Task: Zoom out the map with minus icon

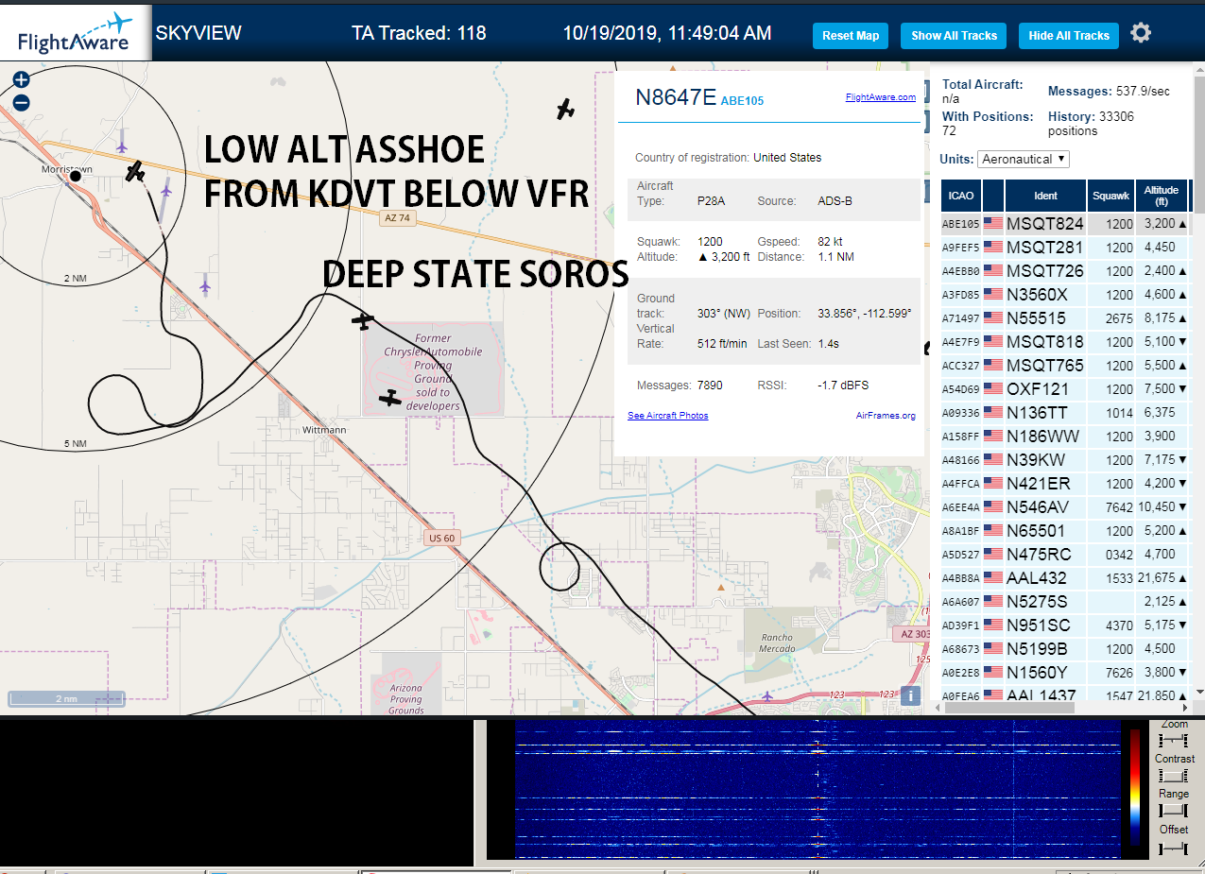Action: pos(22,102)
